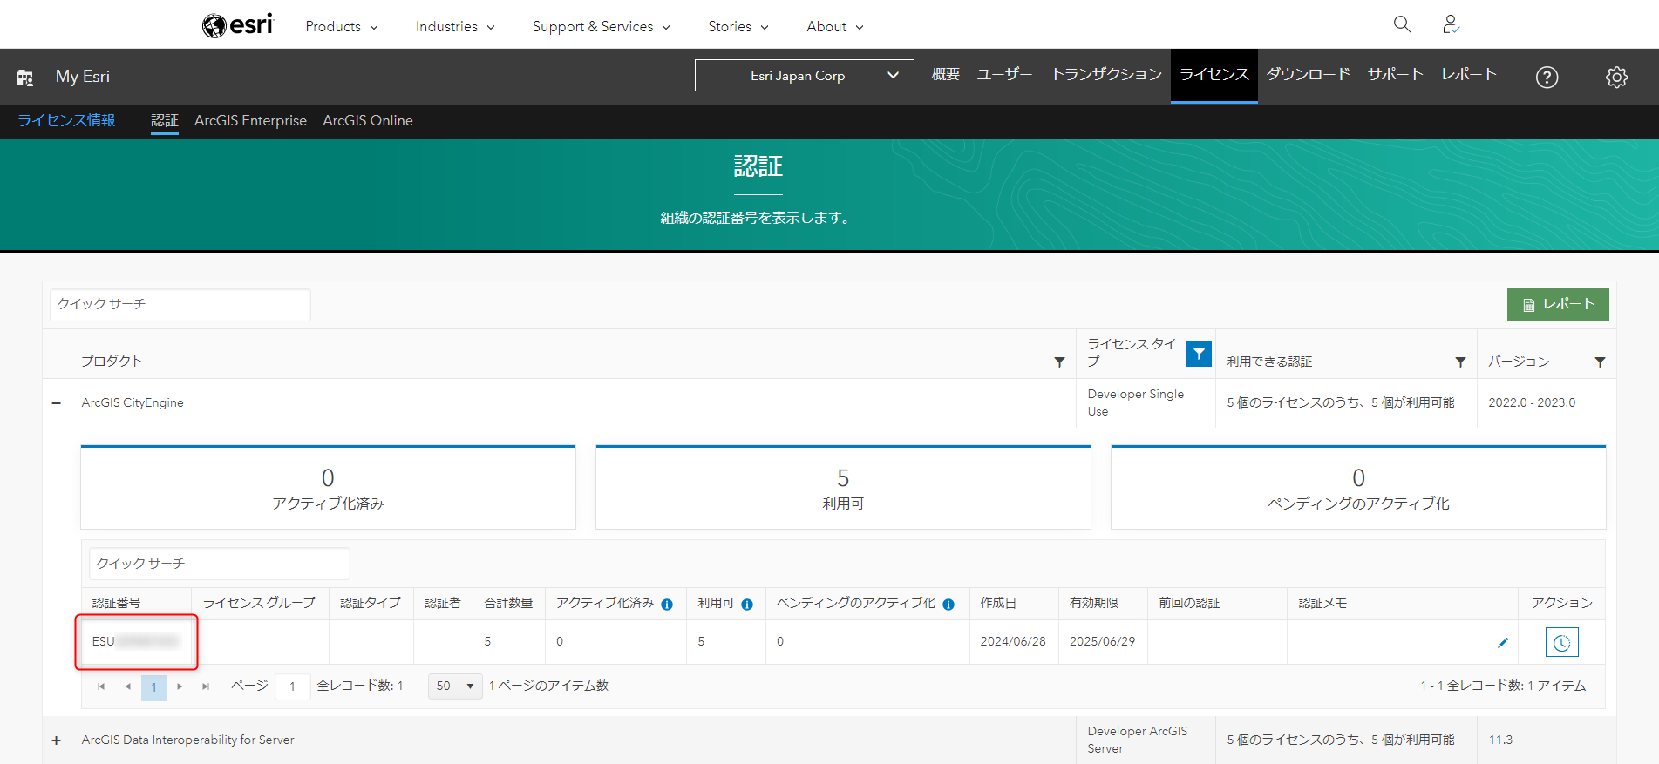The height and width of the screenshot is (764, 1659).
Task: Sort by ライセンス グループ column header
Action: tap(259, 603)
